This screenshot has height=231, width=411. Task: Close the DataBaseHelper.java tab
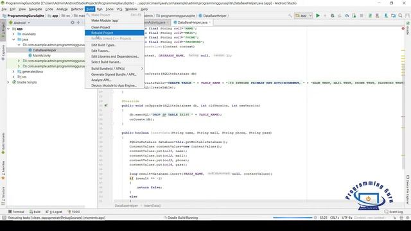(210, 22)
